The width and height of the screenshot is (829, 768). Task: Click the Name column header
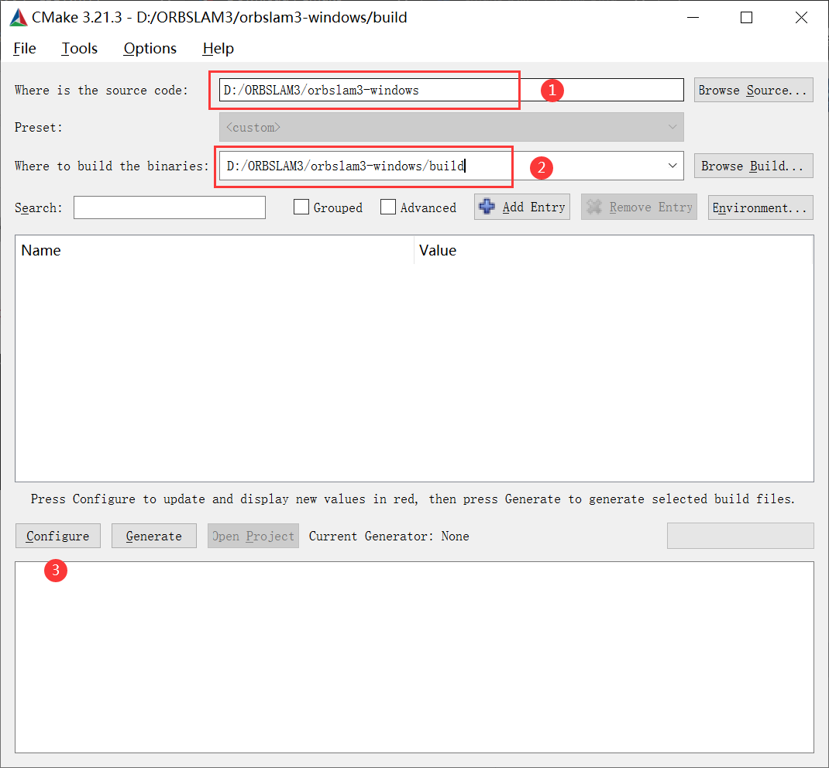215,250
